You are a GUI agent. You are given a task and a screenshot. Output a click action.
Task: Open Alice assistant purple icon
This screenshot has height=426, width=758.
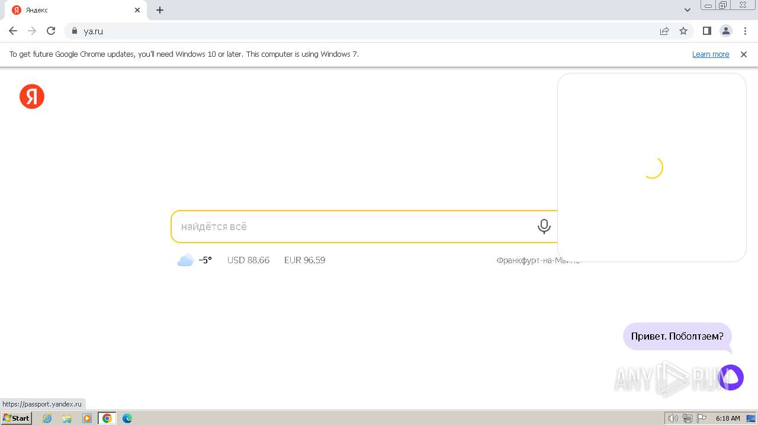[731, 377]
